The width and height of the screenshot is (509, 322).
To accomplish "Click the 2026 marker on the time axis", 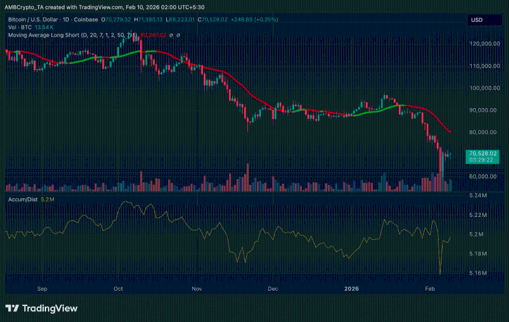I will (352, 289).
